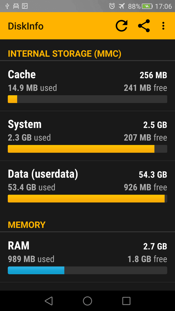The height and width of the screenshot is (311, 175).
Task: Tap the recent apps square button
Action: (126, 301)
